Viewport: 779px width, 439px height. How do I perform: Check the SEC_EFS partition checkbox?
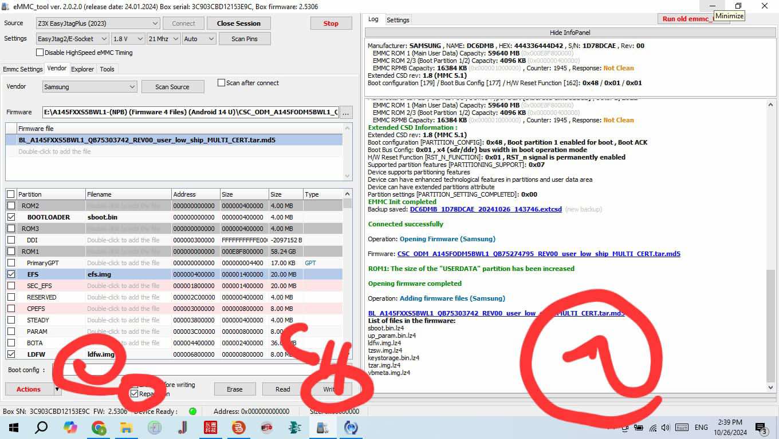[11, 286]
